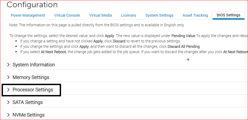Open the Virtual Console tab
The image size is (248, 120).
coord(67,15)
